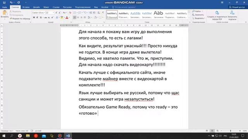Toggle Italic (К) formatting
248x139 pixels.
click(x=37, y=17)
